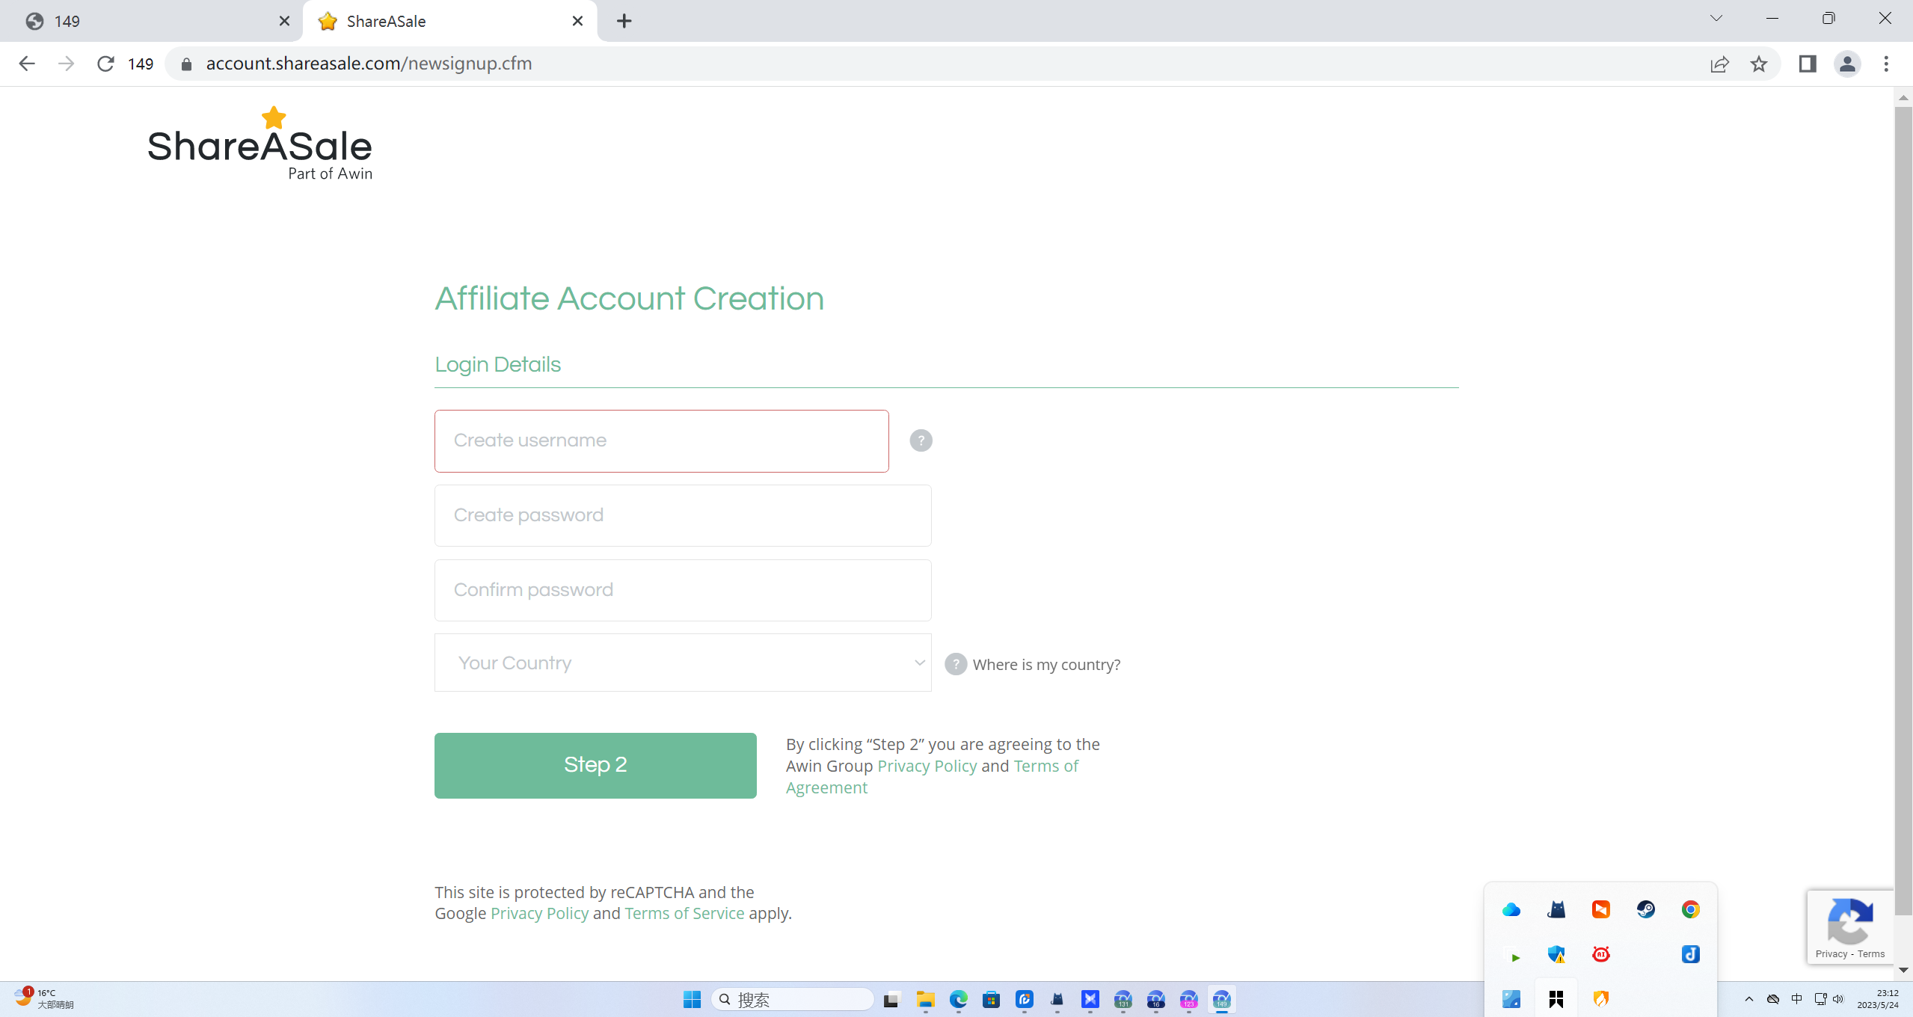The height and width of the screenshot is (1017, 1913).
Task: Collapse the hidden system tray icons chevron
Action: 1748,999
